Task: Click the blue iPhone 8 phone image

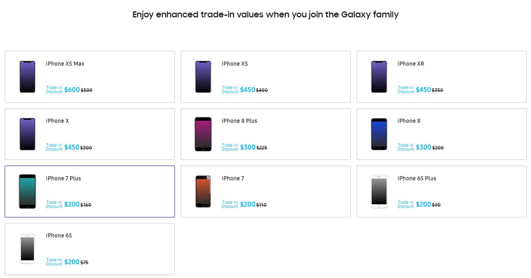Action: (x=379, y=134)
